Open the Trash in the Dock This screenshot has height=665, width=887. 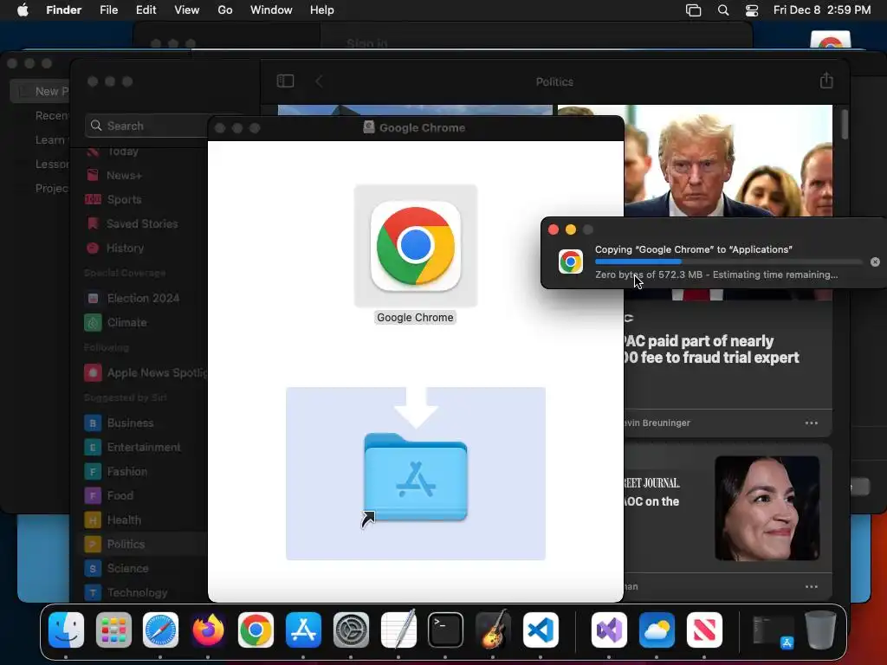click(x=820, y=630)
